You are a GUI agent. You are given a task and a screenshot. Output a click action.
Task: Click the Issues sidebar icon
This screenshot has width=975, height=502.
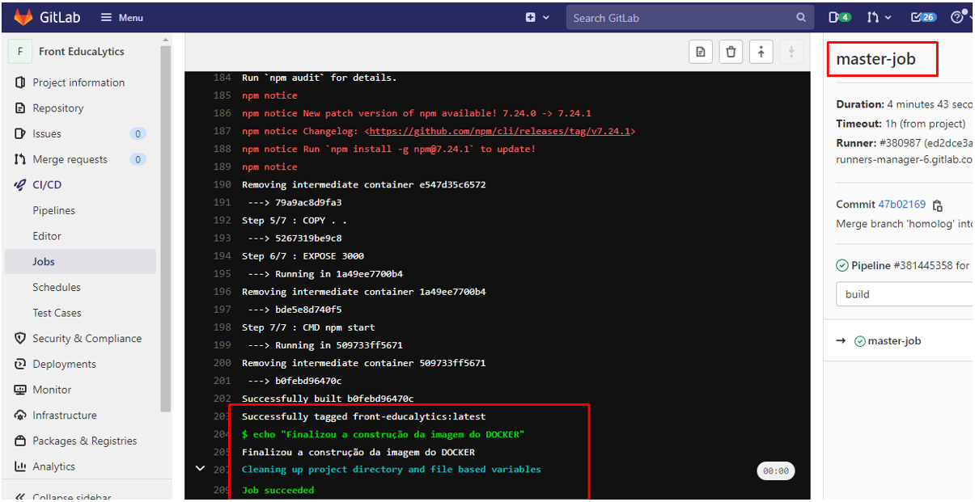pyautogui.click(x=20, y=134)
